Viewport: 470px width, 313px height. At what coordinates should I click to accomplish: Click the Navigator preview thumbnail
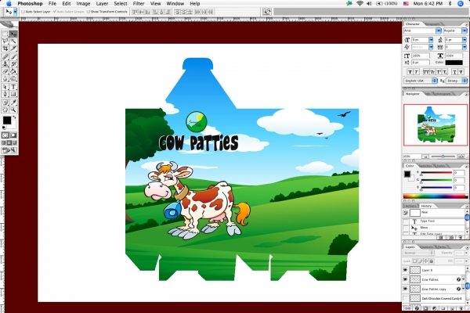436,125
